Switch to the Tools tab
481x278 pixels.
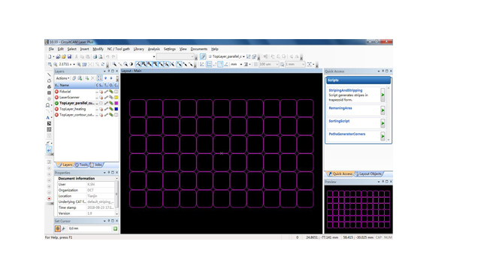(82, 165)
